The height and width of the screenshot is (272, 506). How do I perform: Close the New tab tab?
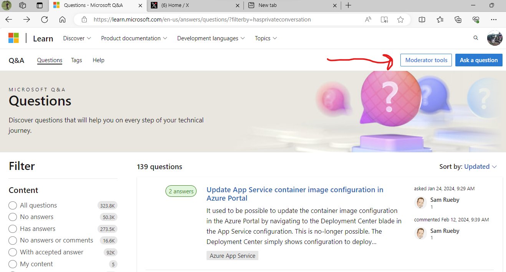335,5
